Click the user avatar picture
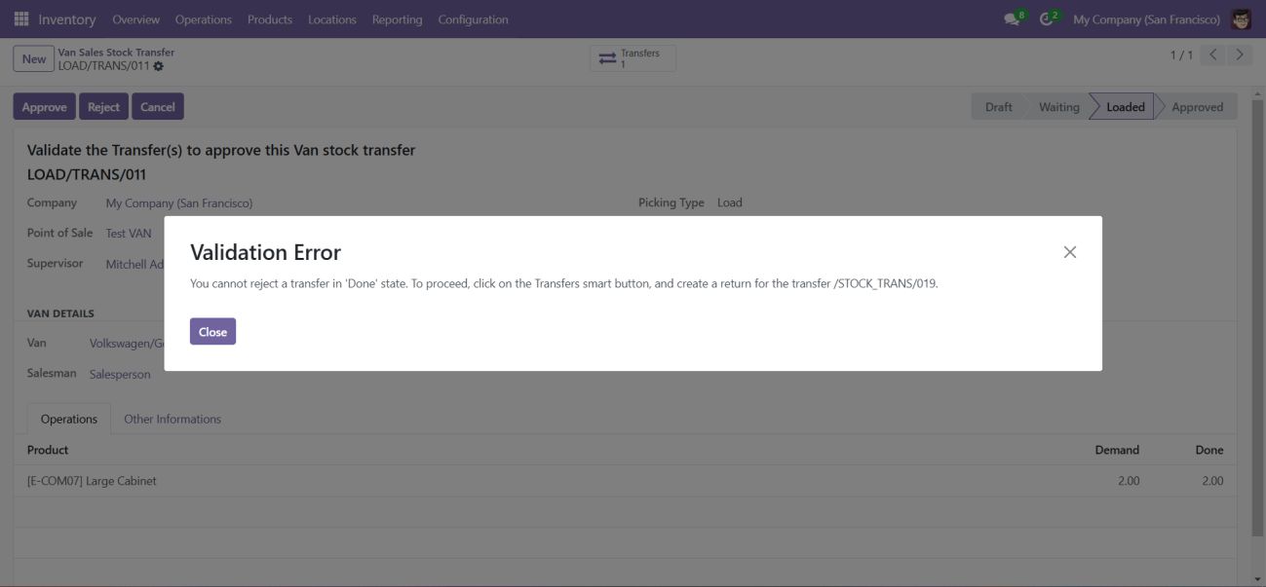Viewport: 1266px width, 587px height. point(1241,19)
